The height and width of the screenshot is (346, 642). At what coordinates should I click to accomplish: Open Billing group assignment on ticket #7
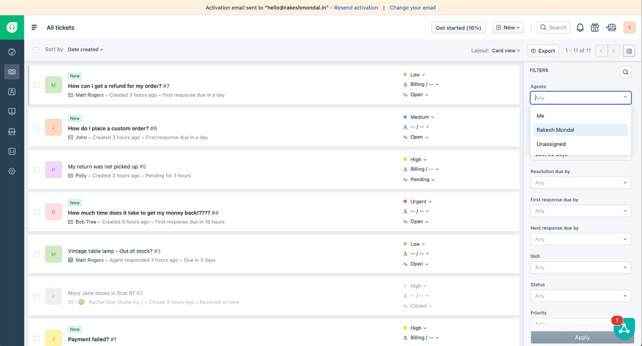coord(421,85)
